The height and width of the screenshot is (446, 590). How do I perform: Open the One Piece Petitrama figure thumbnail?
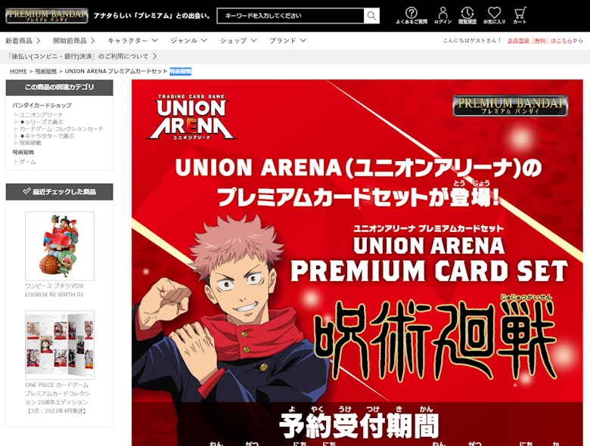[60, 246]
